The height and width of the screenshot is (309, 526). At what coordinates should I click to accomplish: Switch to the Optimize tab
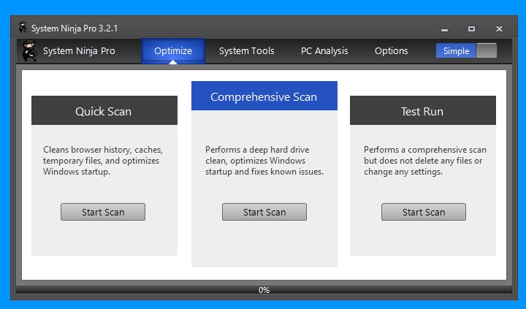point(173,51)
